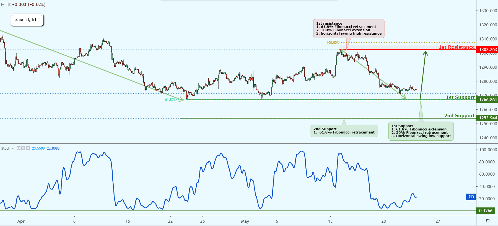
Task: Click the green '2nd Support' callout box
Action: pyautogui.click(x=344, y=131)
